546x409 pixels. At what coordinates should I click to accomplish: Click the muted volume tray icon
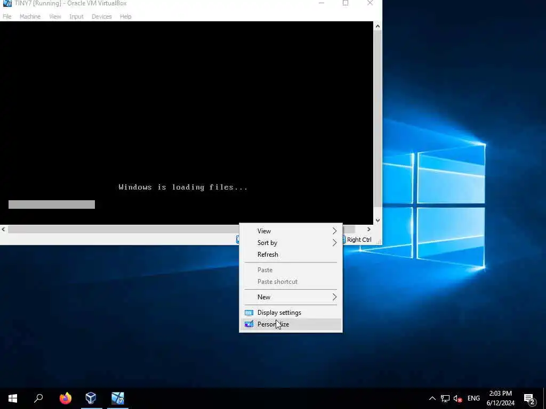[457, 398]
